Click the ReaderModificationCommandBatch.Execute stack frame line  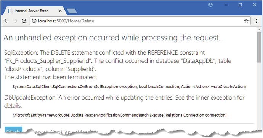[x=120, y=115]
